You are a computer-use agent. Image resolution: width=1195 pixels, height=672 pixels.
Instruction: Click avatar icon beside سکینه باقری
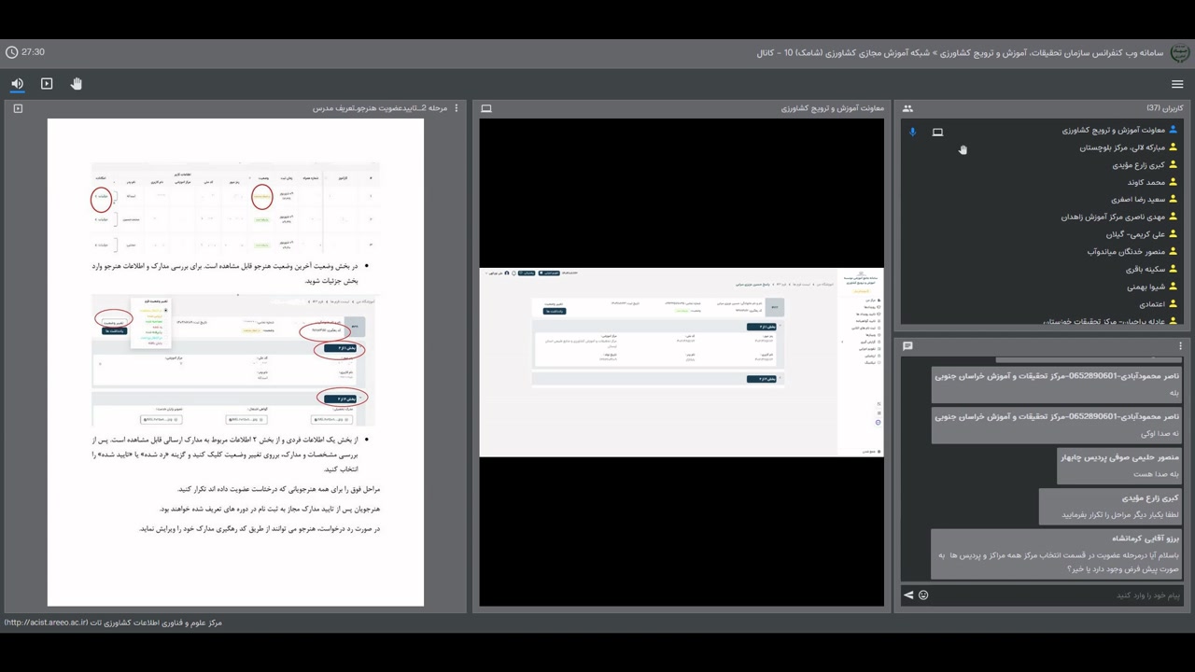click(x=1174, y=270)
